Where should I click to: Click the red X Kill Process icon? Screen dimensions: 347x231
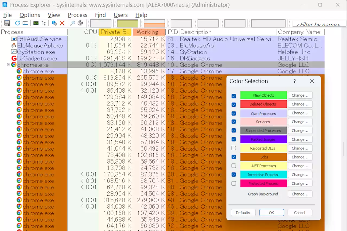pos(62,23)
